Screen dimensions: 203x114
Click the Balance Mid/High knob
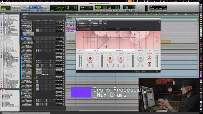[149, 57]
